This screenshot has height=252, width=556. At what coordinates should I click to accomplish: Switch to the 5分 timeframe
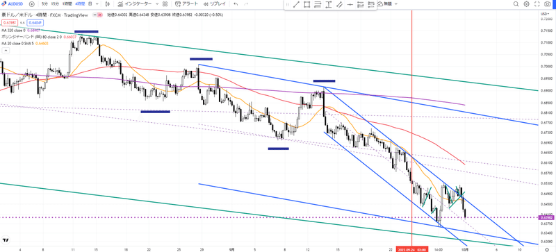click(x=44, y=4)
